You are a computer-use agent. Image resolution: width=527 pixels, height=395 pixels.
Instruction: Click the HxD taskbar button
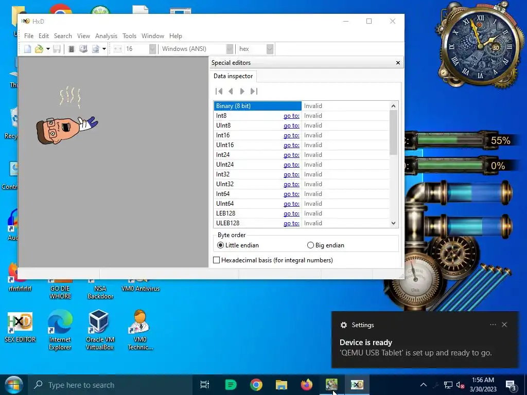click(357, 385)
